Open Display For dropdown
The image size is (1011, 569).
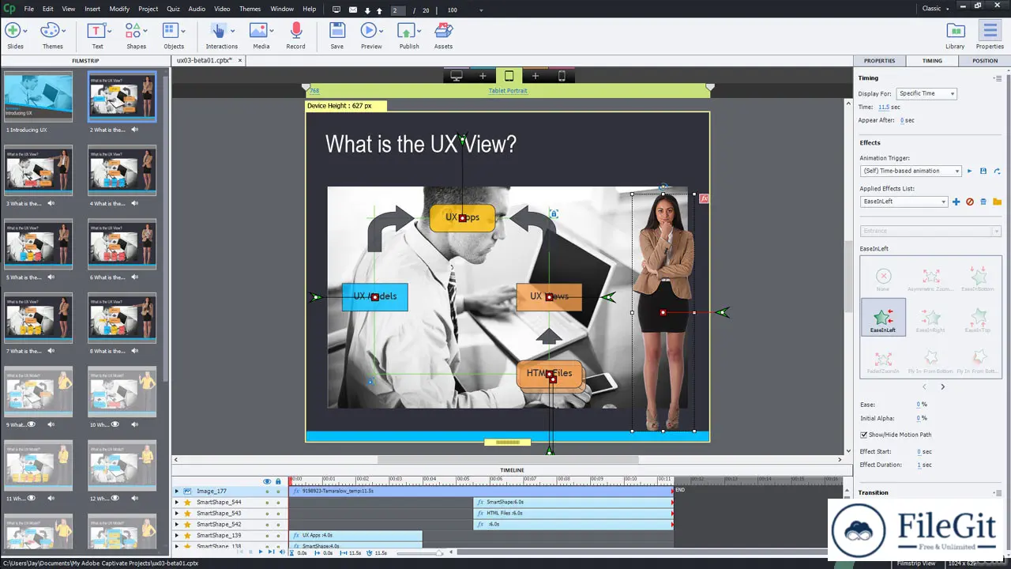[926, 93]
